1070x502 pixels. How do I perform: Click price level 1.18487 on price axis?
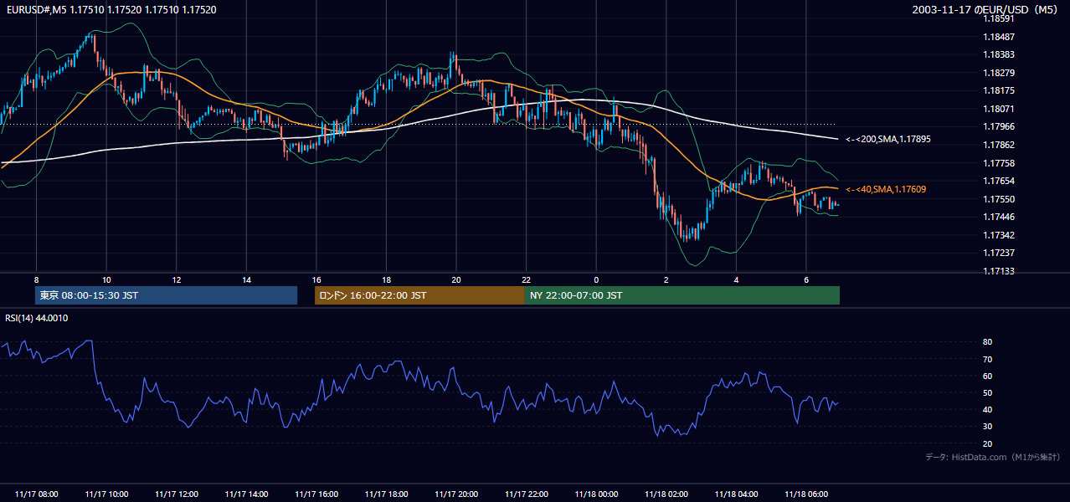pos(1001,37)
